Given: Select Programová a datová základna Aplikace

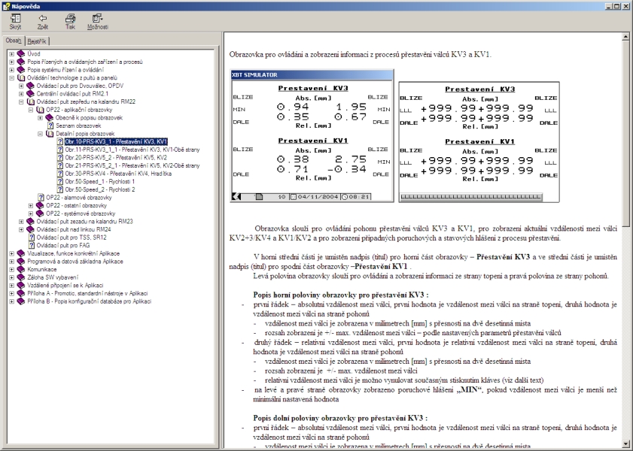Looking at the screenshot, I should point(75,262).
